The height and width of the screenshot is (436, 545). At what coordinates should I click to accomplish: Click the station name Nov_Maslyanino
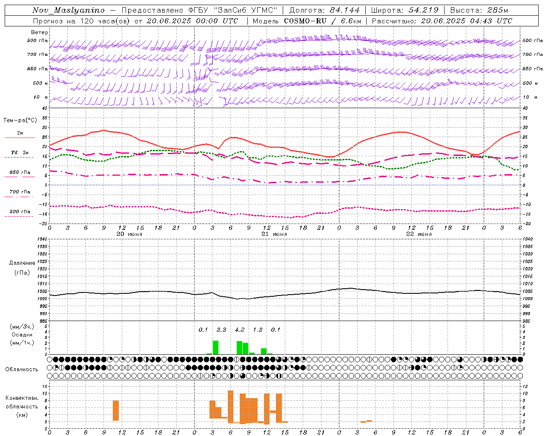(x=69, y=10)
